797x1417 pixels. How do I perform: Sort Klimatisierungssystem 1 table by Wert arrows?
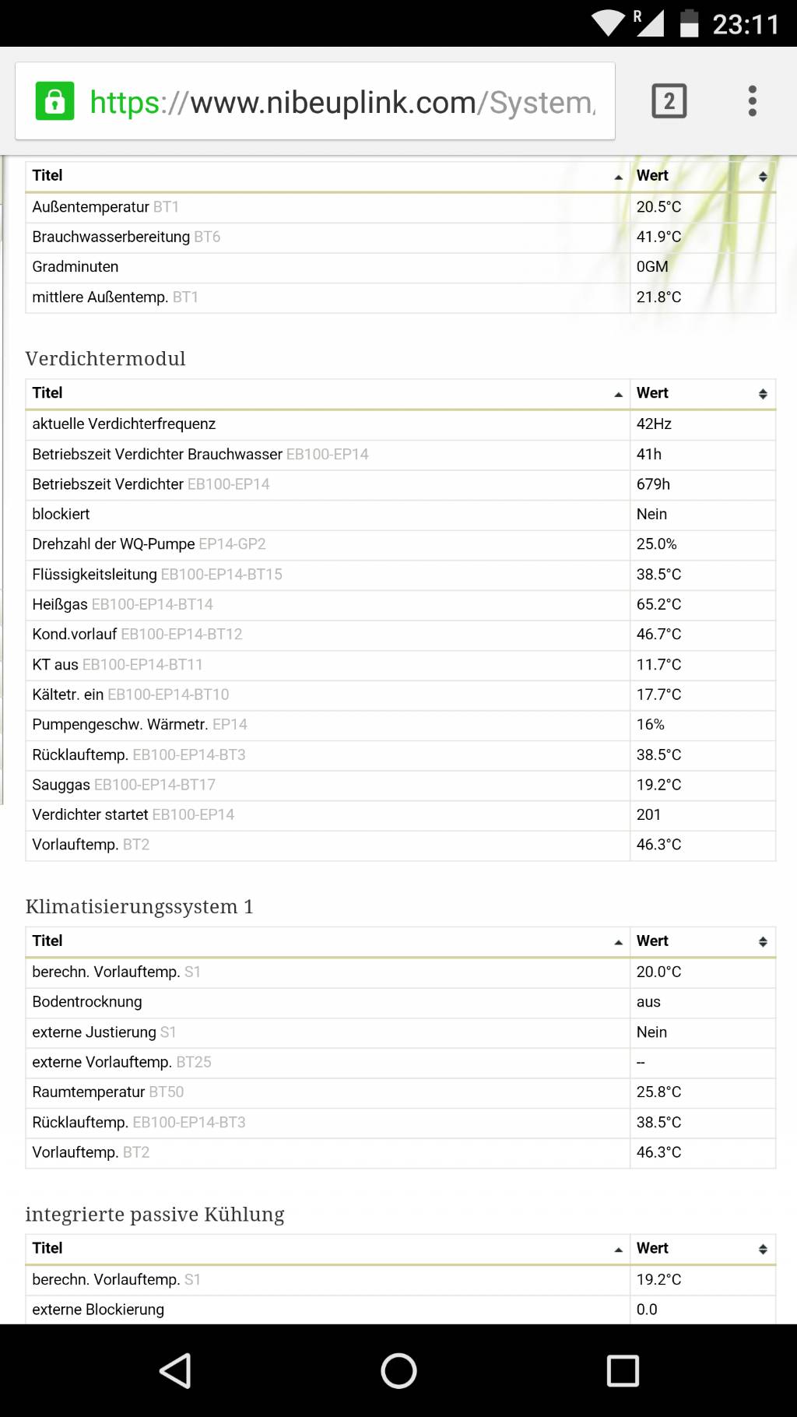coord(763,942)
